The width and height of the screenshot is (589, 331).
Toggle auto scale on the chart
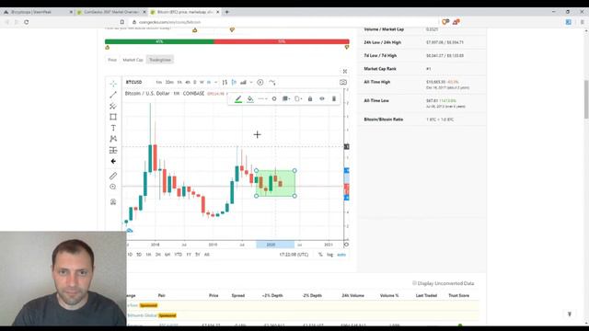[341, 255]
